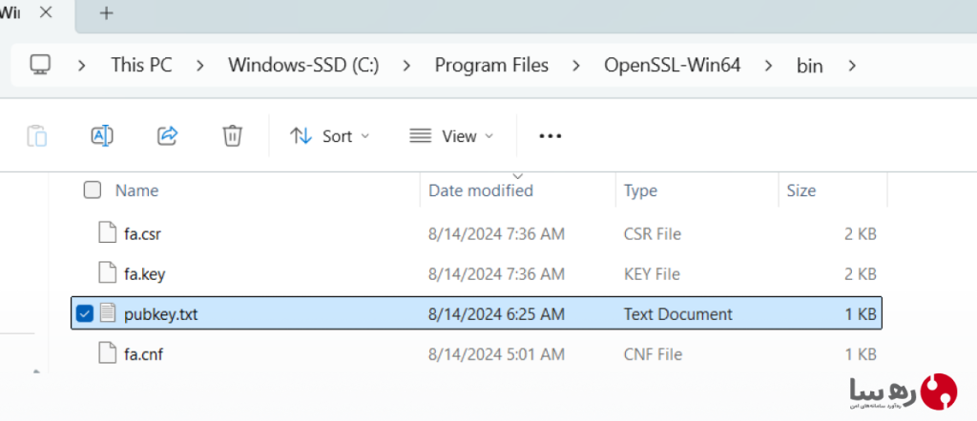Close the current Explorer tab
977x421 pixels.
(46, 12)
